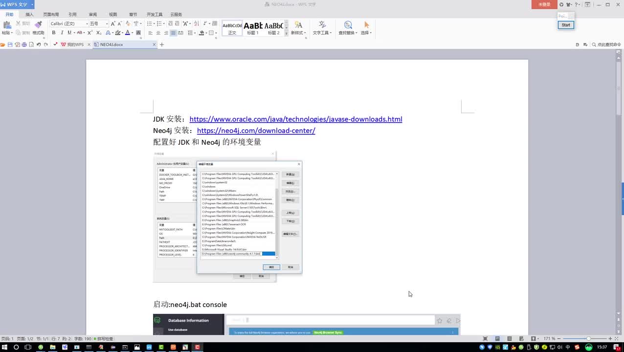Select justify alignment

[x=173, y=33]
